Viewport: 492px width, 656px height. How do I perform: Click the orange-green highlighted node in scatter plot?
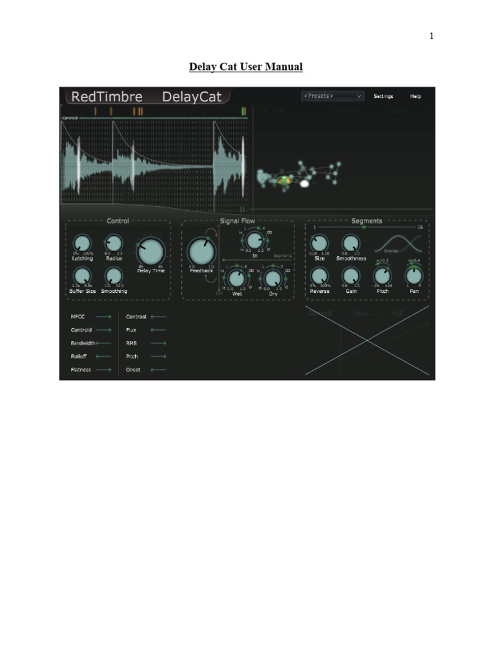284,180
